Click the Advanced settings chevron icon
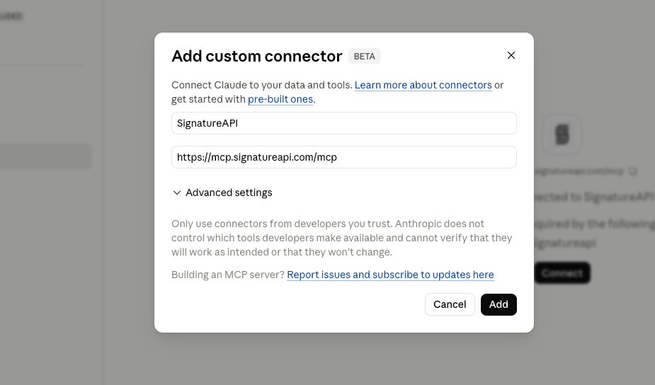This screenshot has height=385, width=655. click(177, 192)
